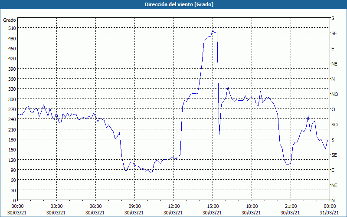Click the 03:00 time axis label
This screenshot has height=217, width=347.
point(57,207)
